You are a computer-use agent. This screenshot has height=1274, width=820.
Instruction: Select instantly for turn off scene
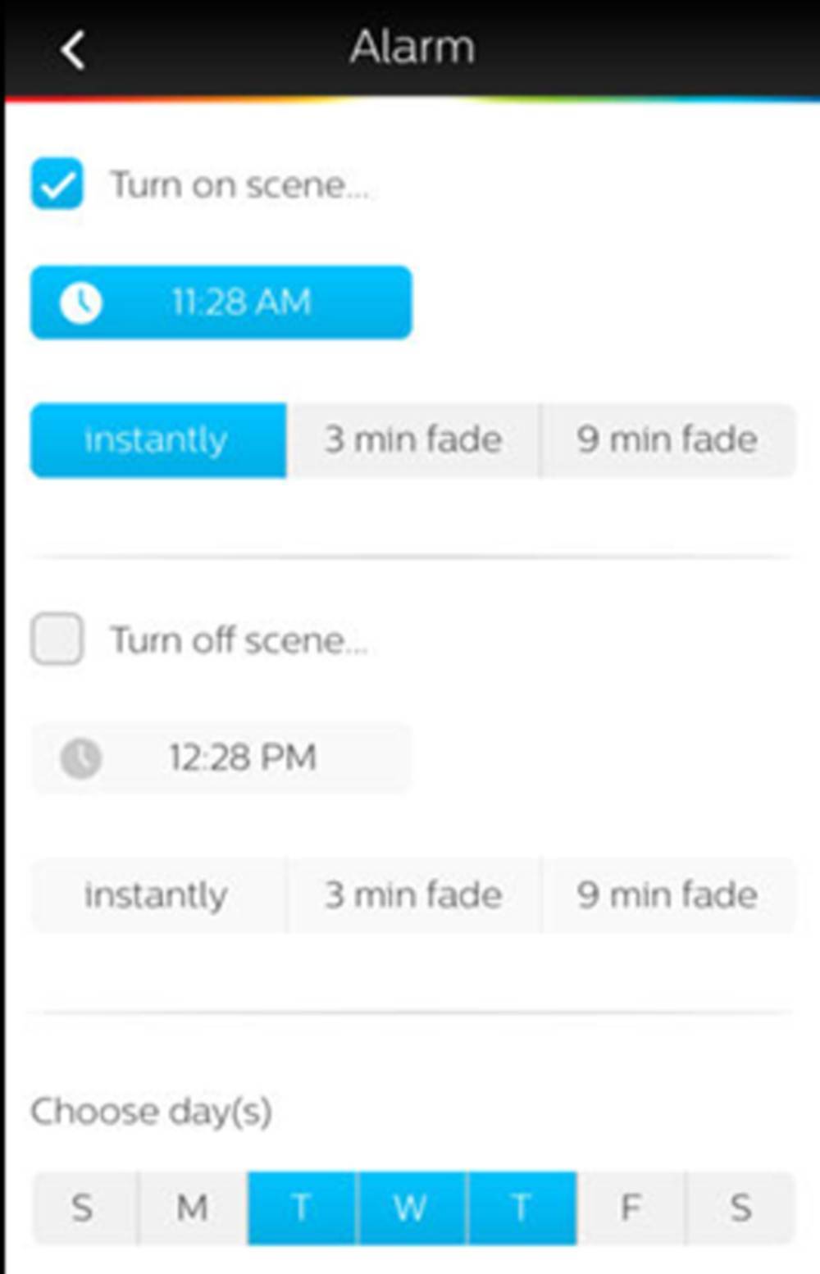coord(157,895)
